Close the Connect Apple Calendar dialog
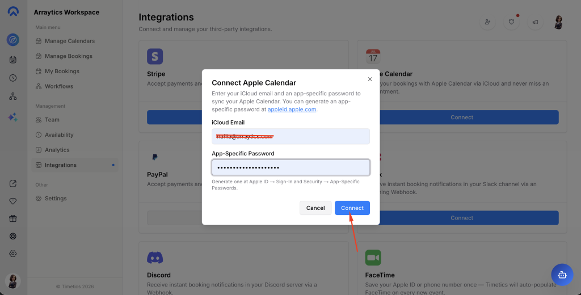 [370, 79]
